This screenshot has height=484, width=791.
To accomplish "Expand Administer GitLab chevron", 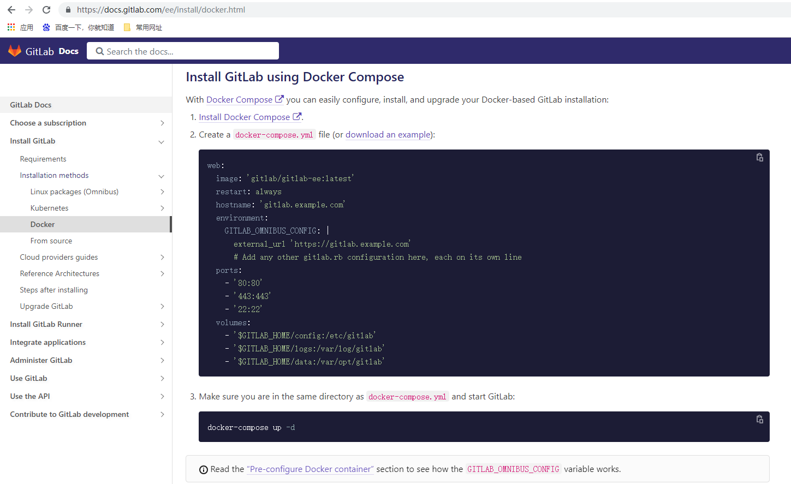I will [x=162, y=360].
